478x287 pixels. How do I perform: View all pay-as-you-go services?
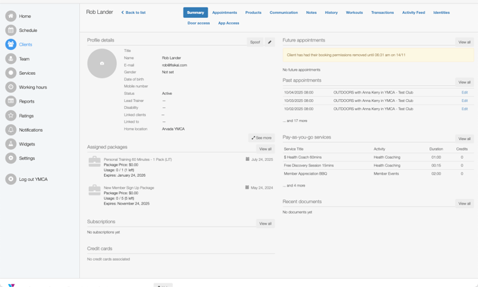(464, 139)
